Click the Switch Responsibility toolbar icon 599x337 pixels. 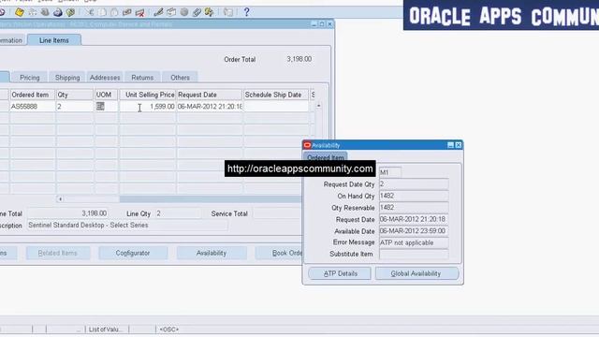[45, 12]
